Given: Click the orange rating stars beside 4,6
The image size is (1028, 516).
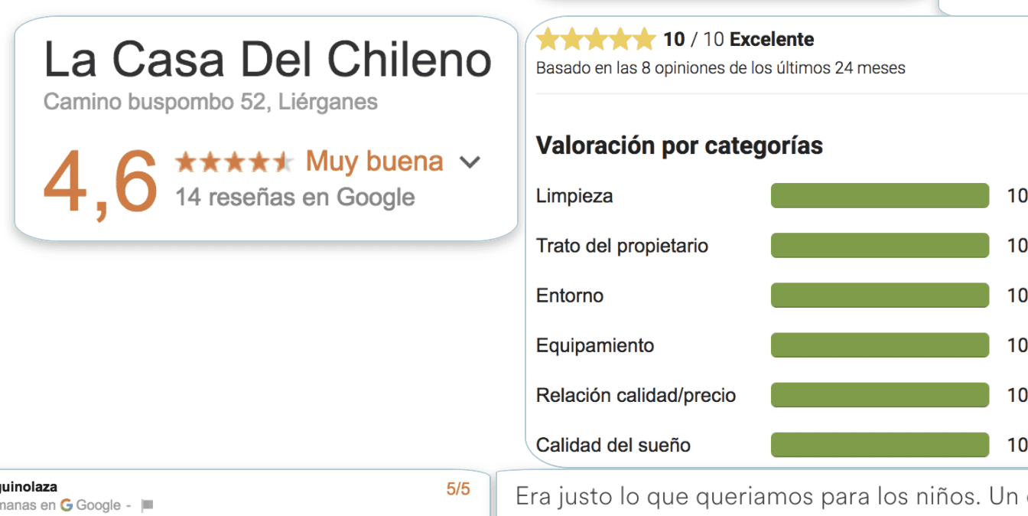Looking at the screenshot, I should click(234, 162).
